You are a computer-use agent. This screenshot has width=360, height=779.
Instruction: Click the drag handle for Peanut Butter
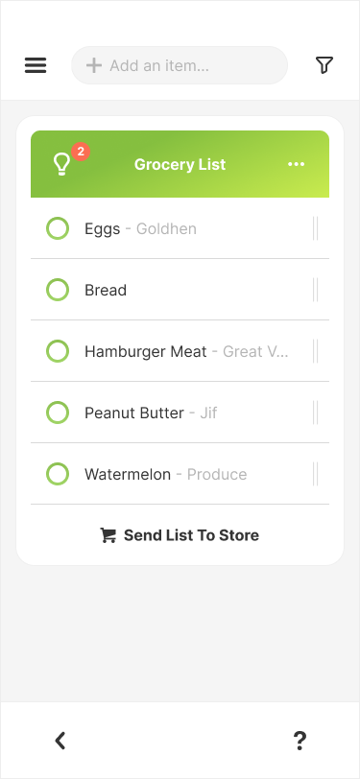click(315, 413)
